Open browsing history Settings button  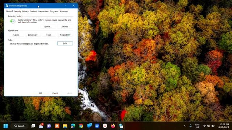[x=65, y=26]
